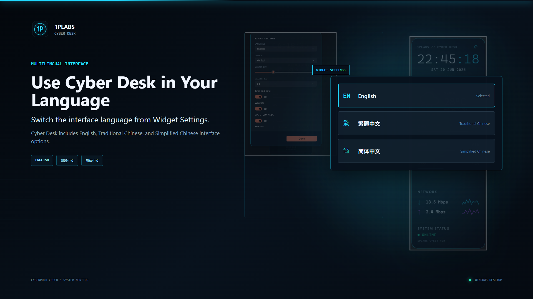The height and width of the screenshot is (299, 533).
Task: Click the green dot beside WINDOWS DESKTOP
Action: (x=470, y=280)
